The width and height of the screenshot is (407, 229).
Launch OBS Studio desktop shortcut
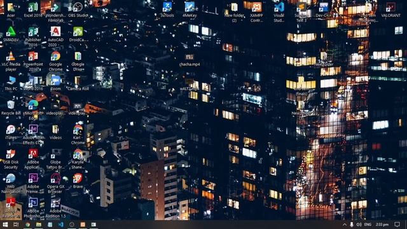78,10
